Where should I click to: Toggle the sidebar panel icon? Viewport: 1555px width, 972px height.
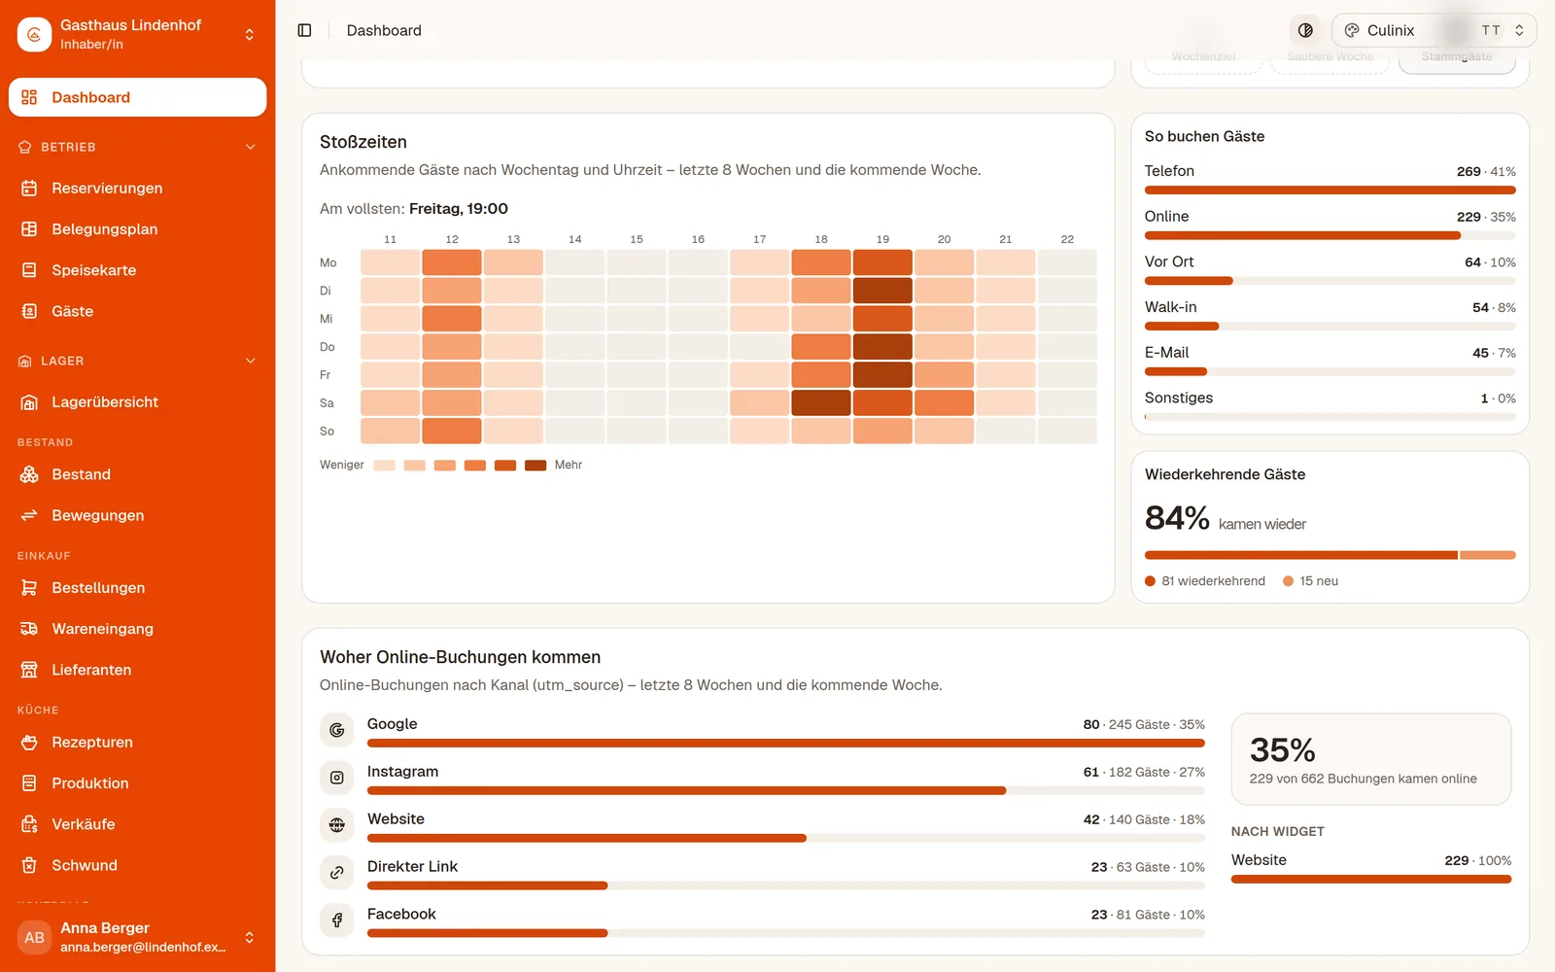click(304, 30)
